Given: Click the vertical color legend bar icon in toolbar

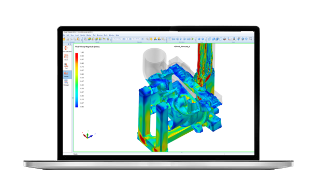Looking at the screenshot, I should (x=100, y=39).
